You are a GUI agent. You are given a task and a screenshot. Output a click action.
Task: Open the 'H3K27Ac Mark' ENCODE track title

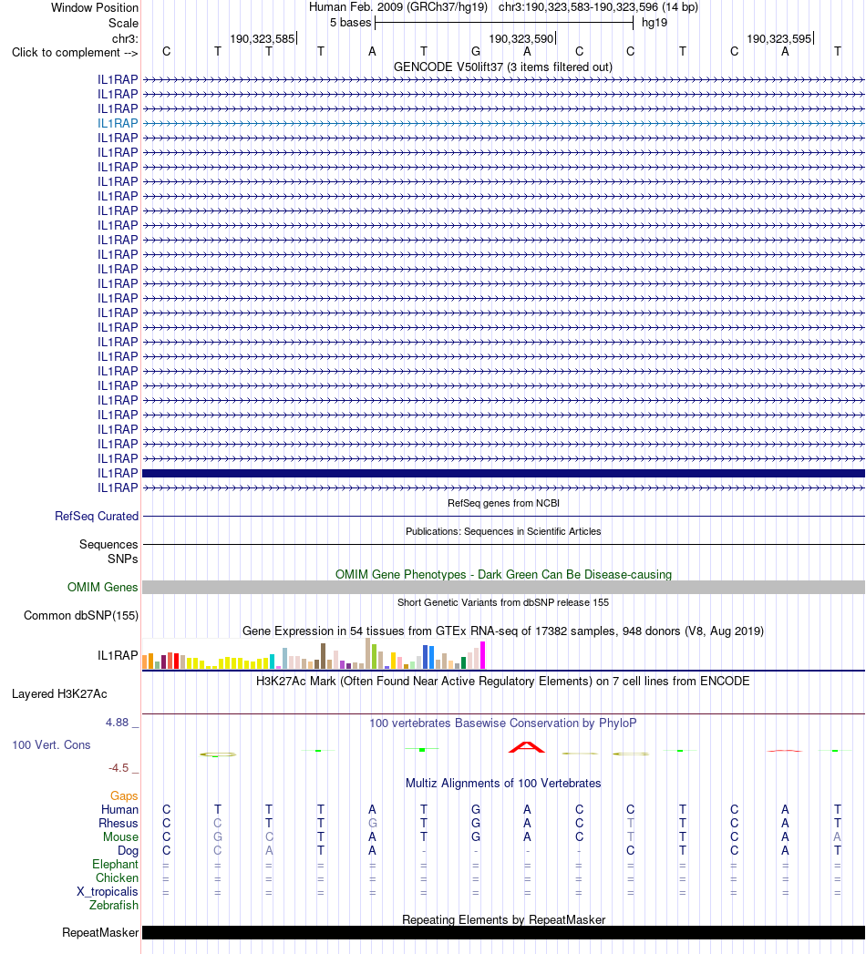coord(502,682)
